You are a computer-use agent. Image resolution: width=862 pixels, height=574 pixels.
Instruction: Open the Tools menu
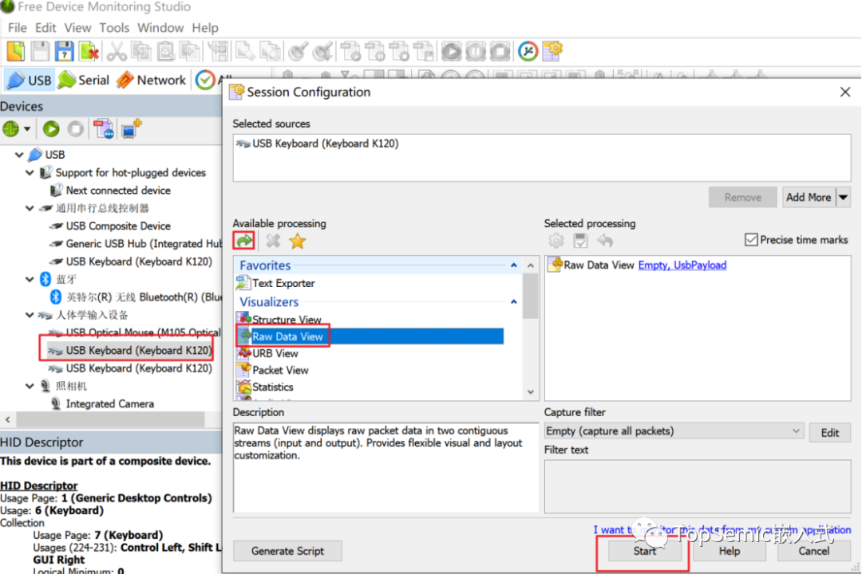tap(114, 27)
